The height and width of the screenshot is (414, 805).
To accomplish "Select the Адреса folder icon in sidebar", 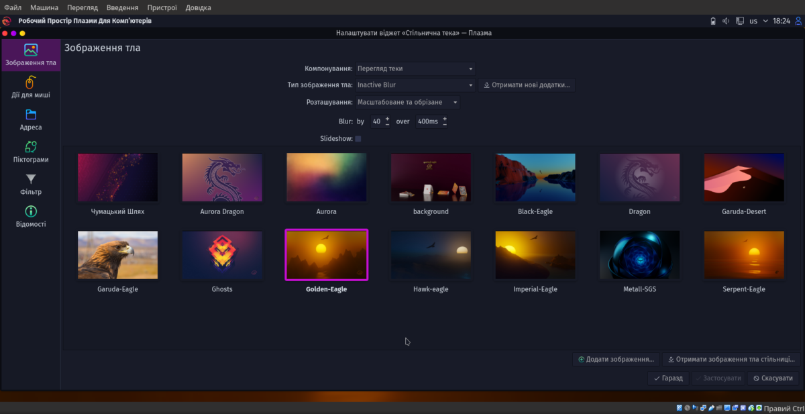I will [31, 119].
